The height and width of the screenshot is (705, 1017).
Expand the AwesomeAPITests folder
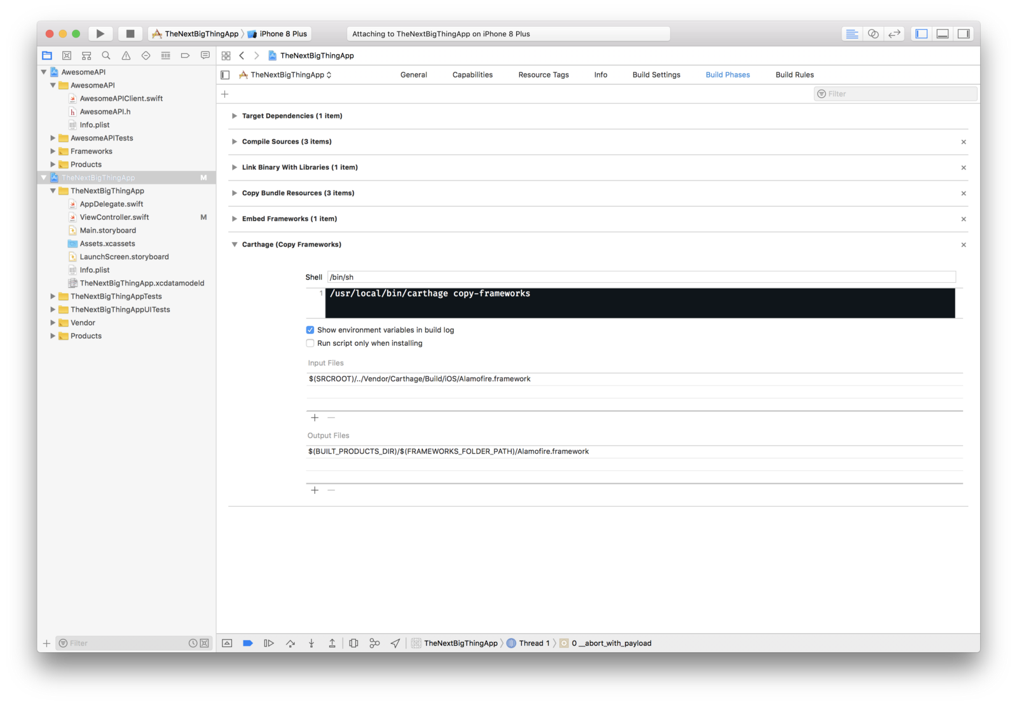point(53,138)
